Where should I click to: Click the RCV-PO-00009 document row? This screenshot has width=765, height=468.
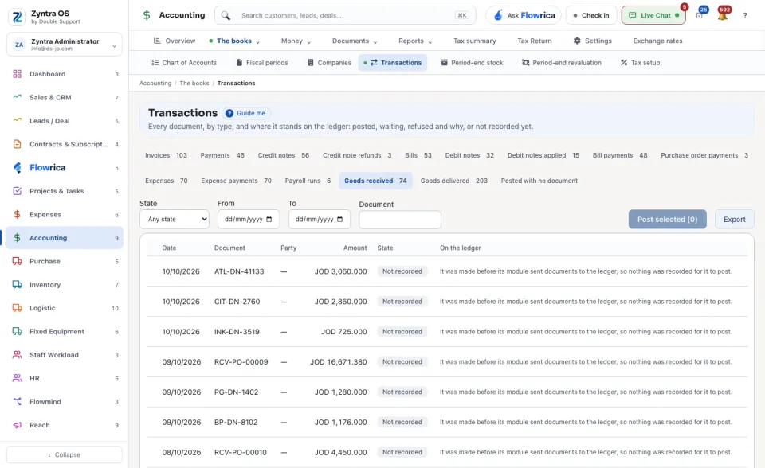pyautogui.click(x=447, y=361)
